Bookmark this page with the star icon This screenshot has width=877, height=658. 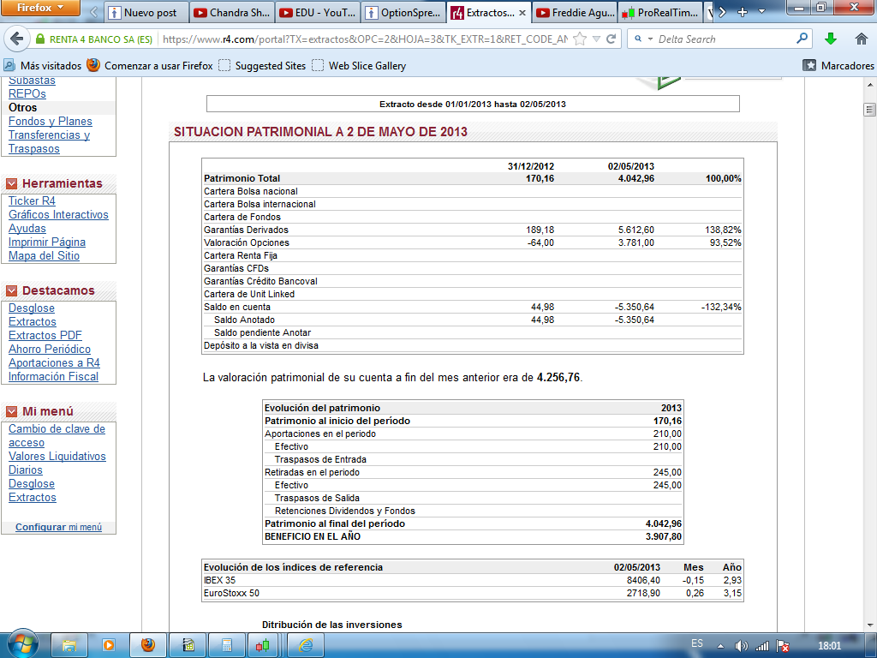[x=580, y=39]
